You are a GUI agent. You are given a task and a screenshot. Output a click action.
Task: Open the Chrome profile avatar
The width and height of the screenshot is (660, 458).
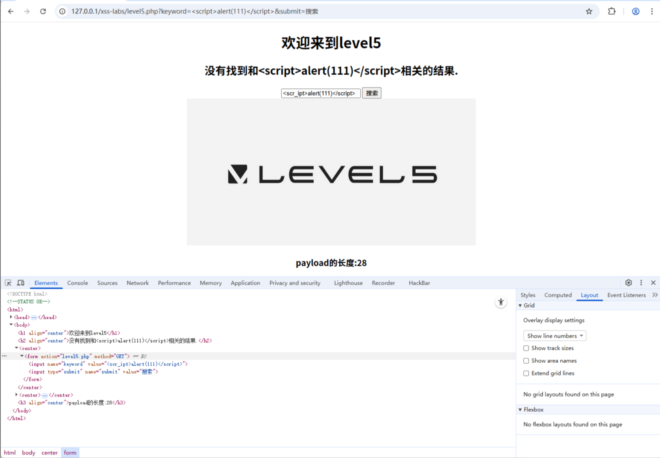pos(635,11)
